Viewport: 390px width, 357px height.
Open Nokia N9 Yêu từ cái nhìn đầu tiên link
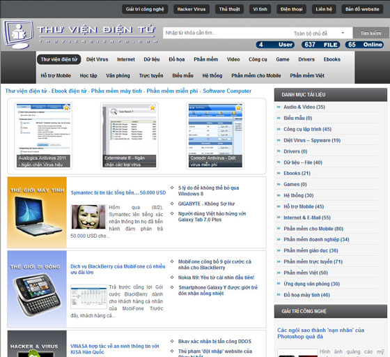pyautogui.click(x=216, y=278)
